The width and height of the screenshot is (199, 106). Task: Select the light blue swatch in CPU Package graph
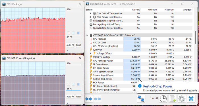click(x=73, y=33)
